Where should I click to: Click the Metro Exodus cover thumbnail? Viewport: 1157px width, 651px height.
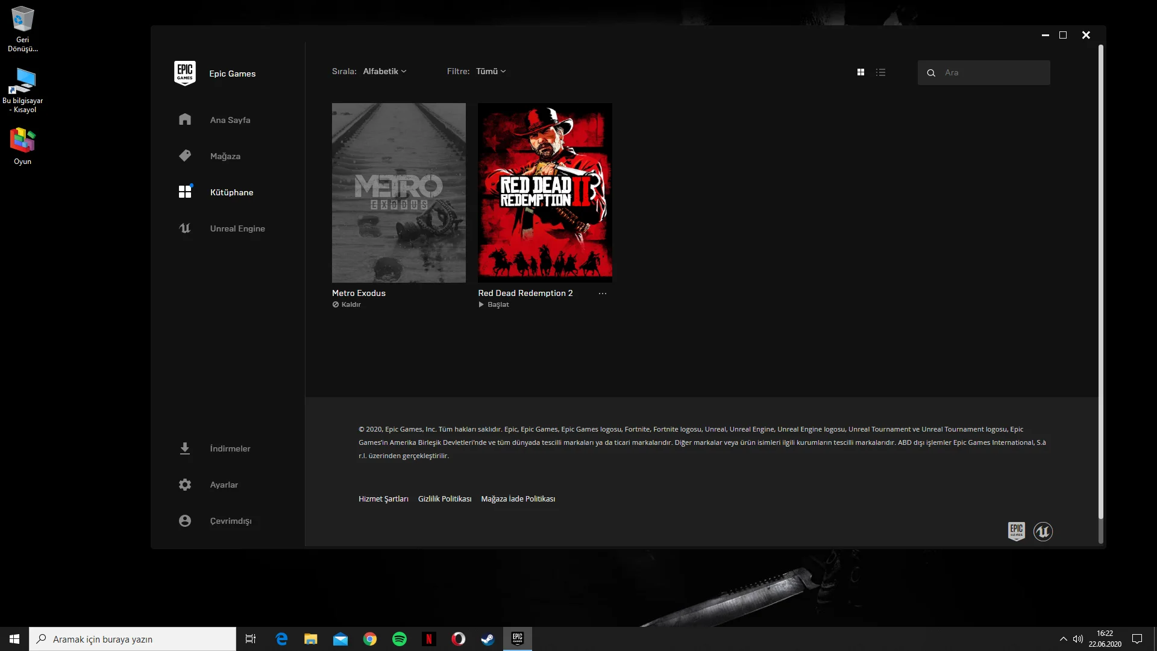click(399, 192)
